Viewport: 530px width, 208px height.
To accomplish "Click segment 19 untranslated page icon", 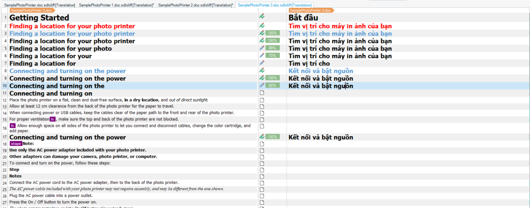I will coord(262,150).
